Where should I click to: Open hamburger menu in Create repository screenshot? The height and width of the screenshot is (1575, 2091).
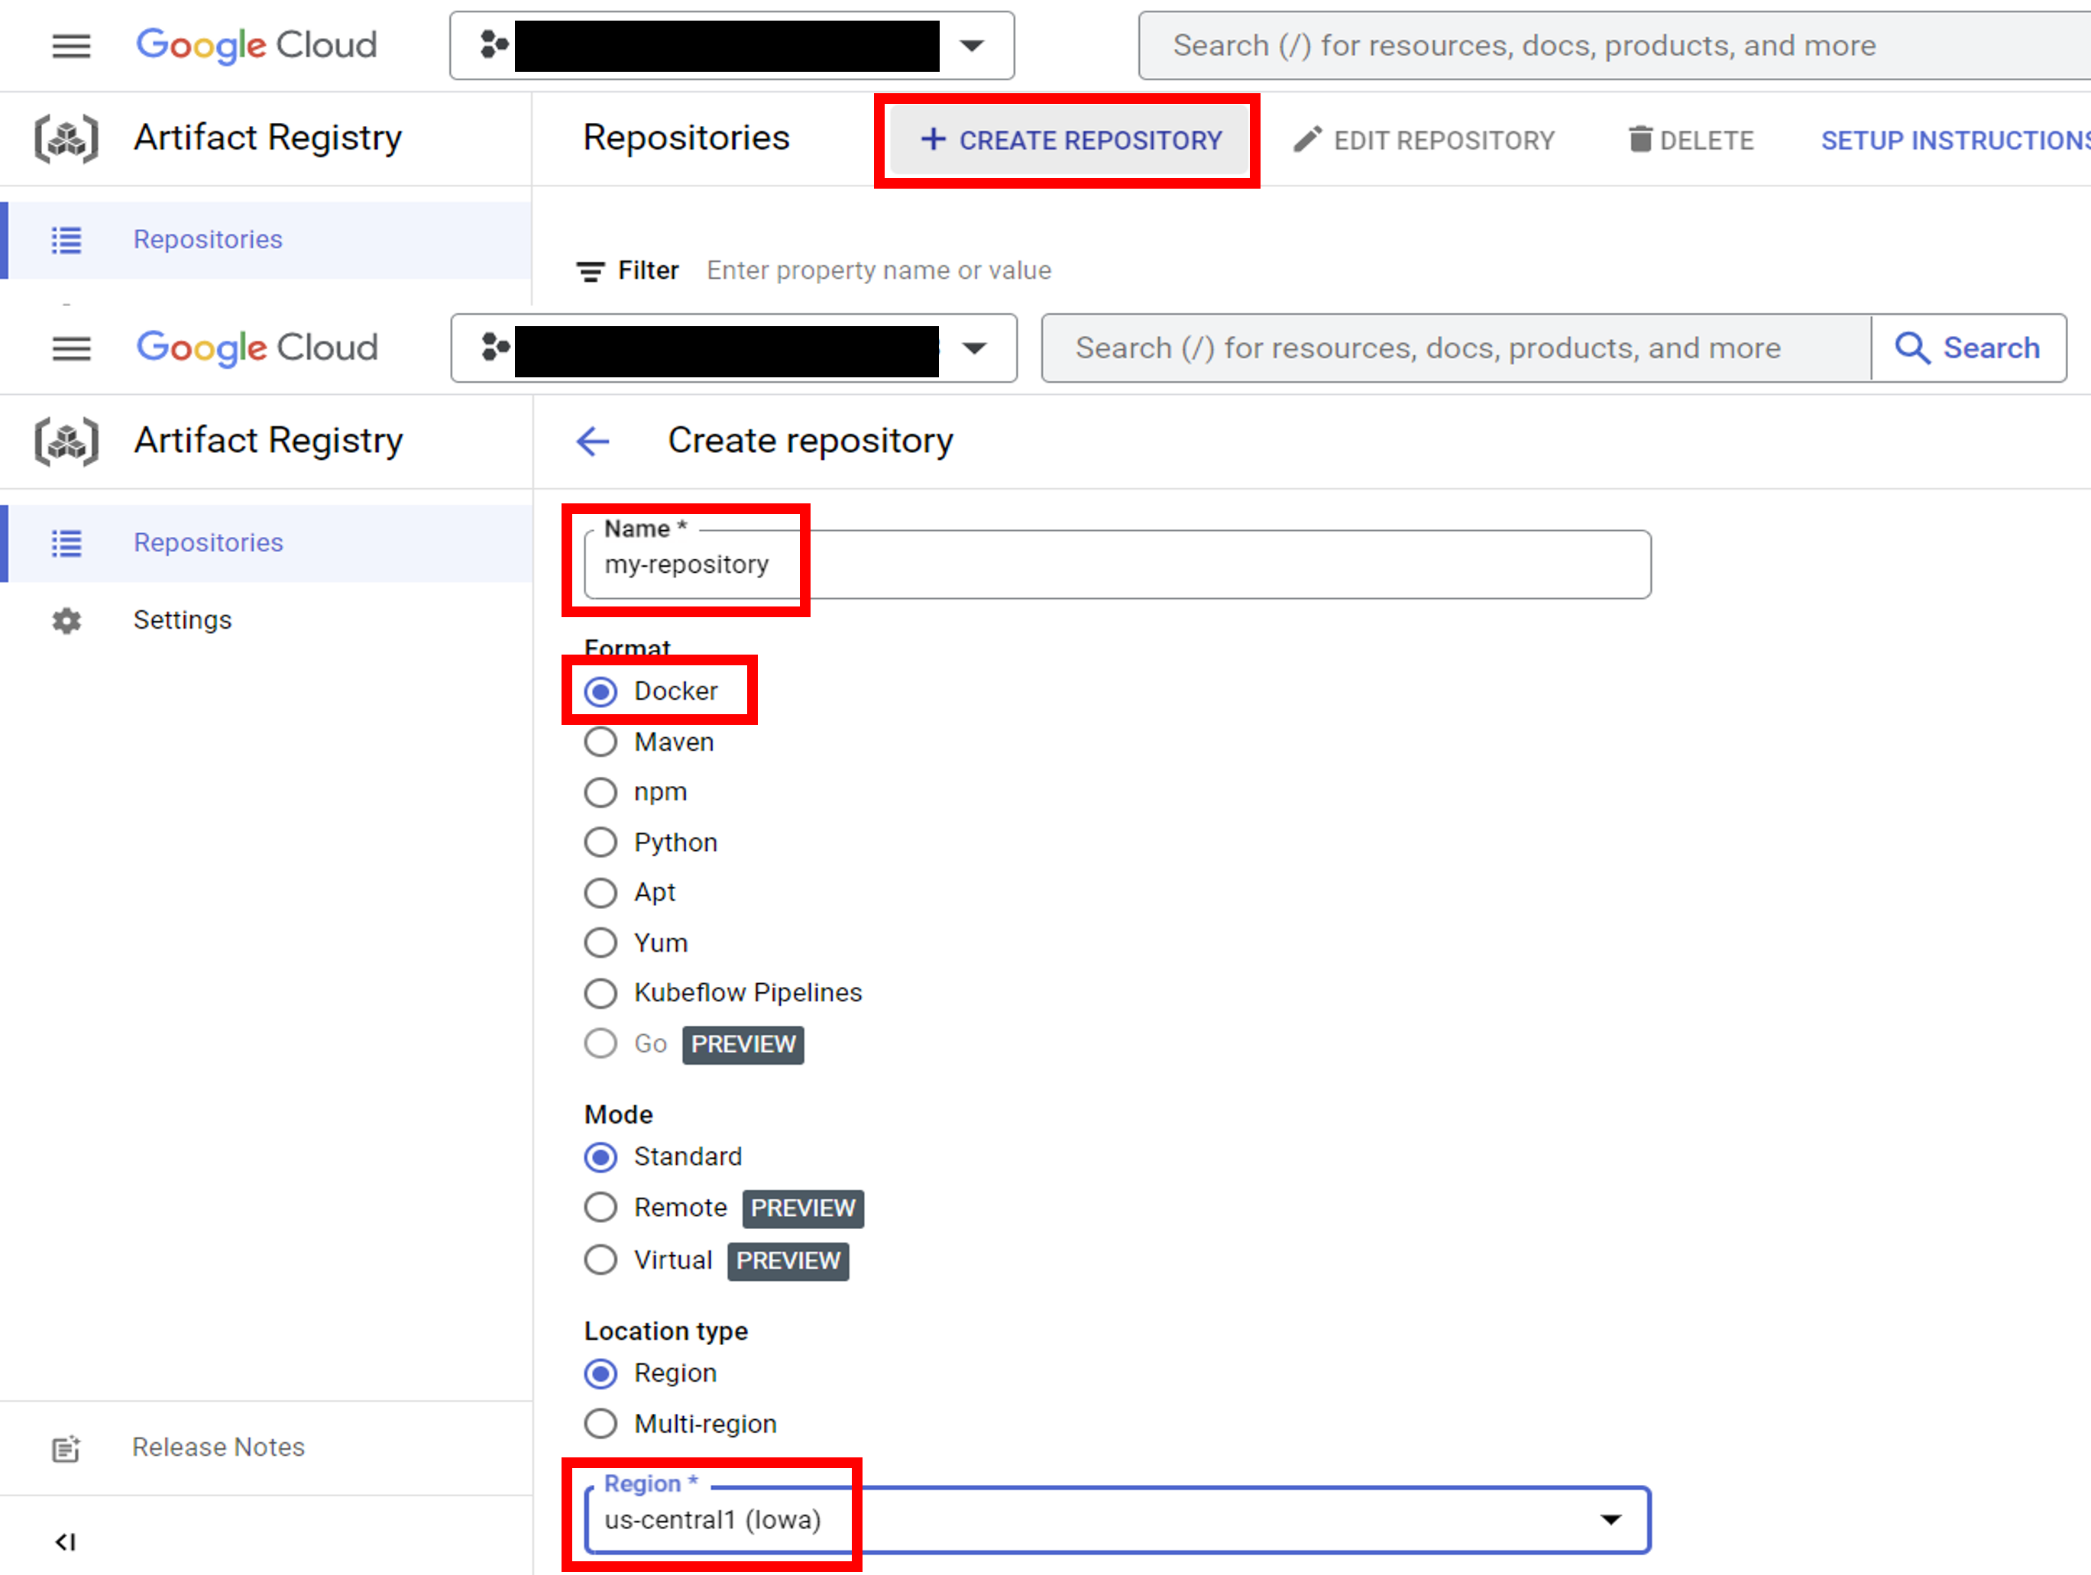point(71,348)
